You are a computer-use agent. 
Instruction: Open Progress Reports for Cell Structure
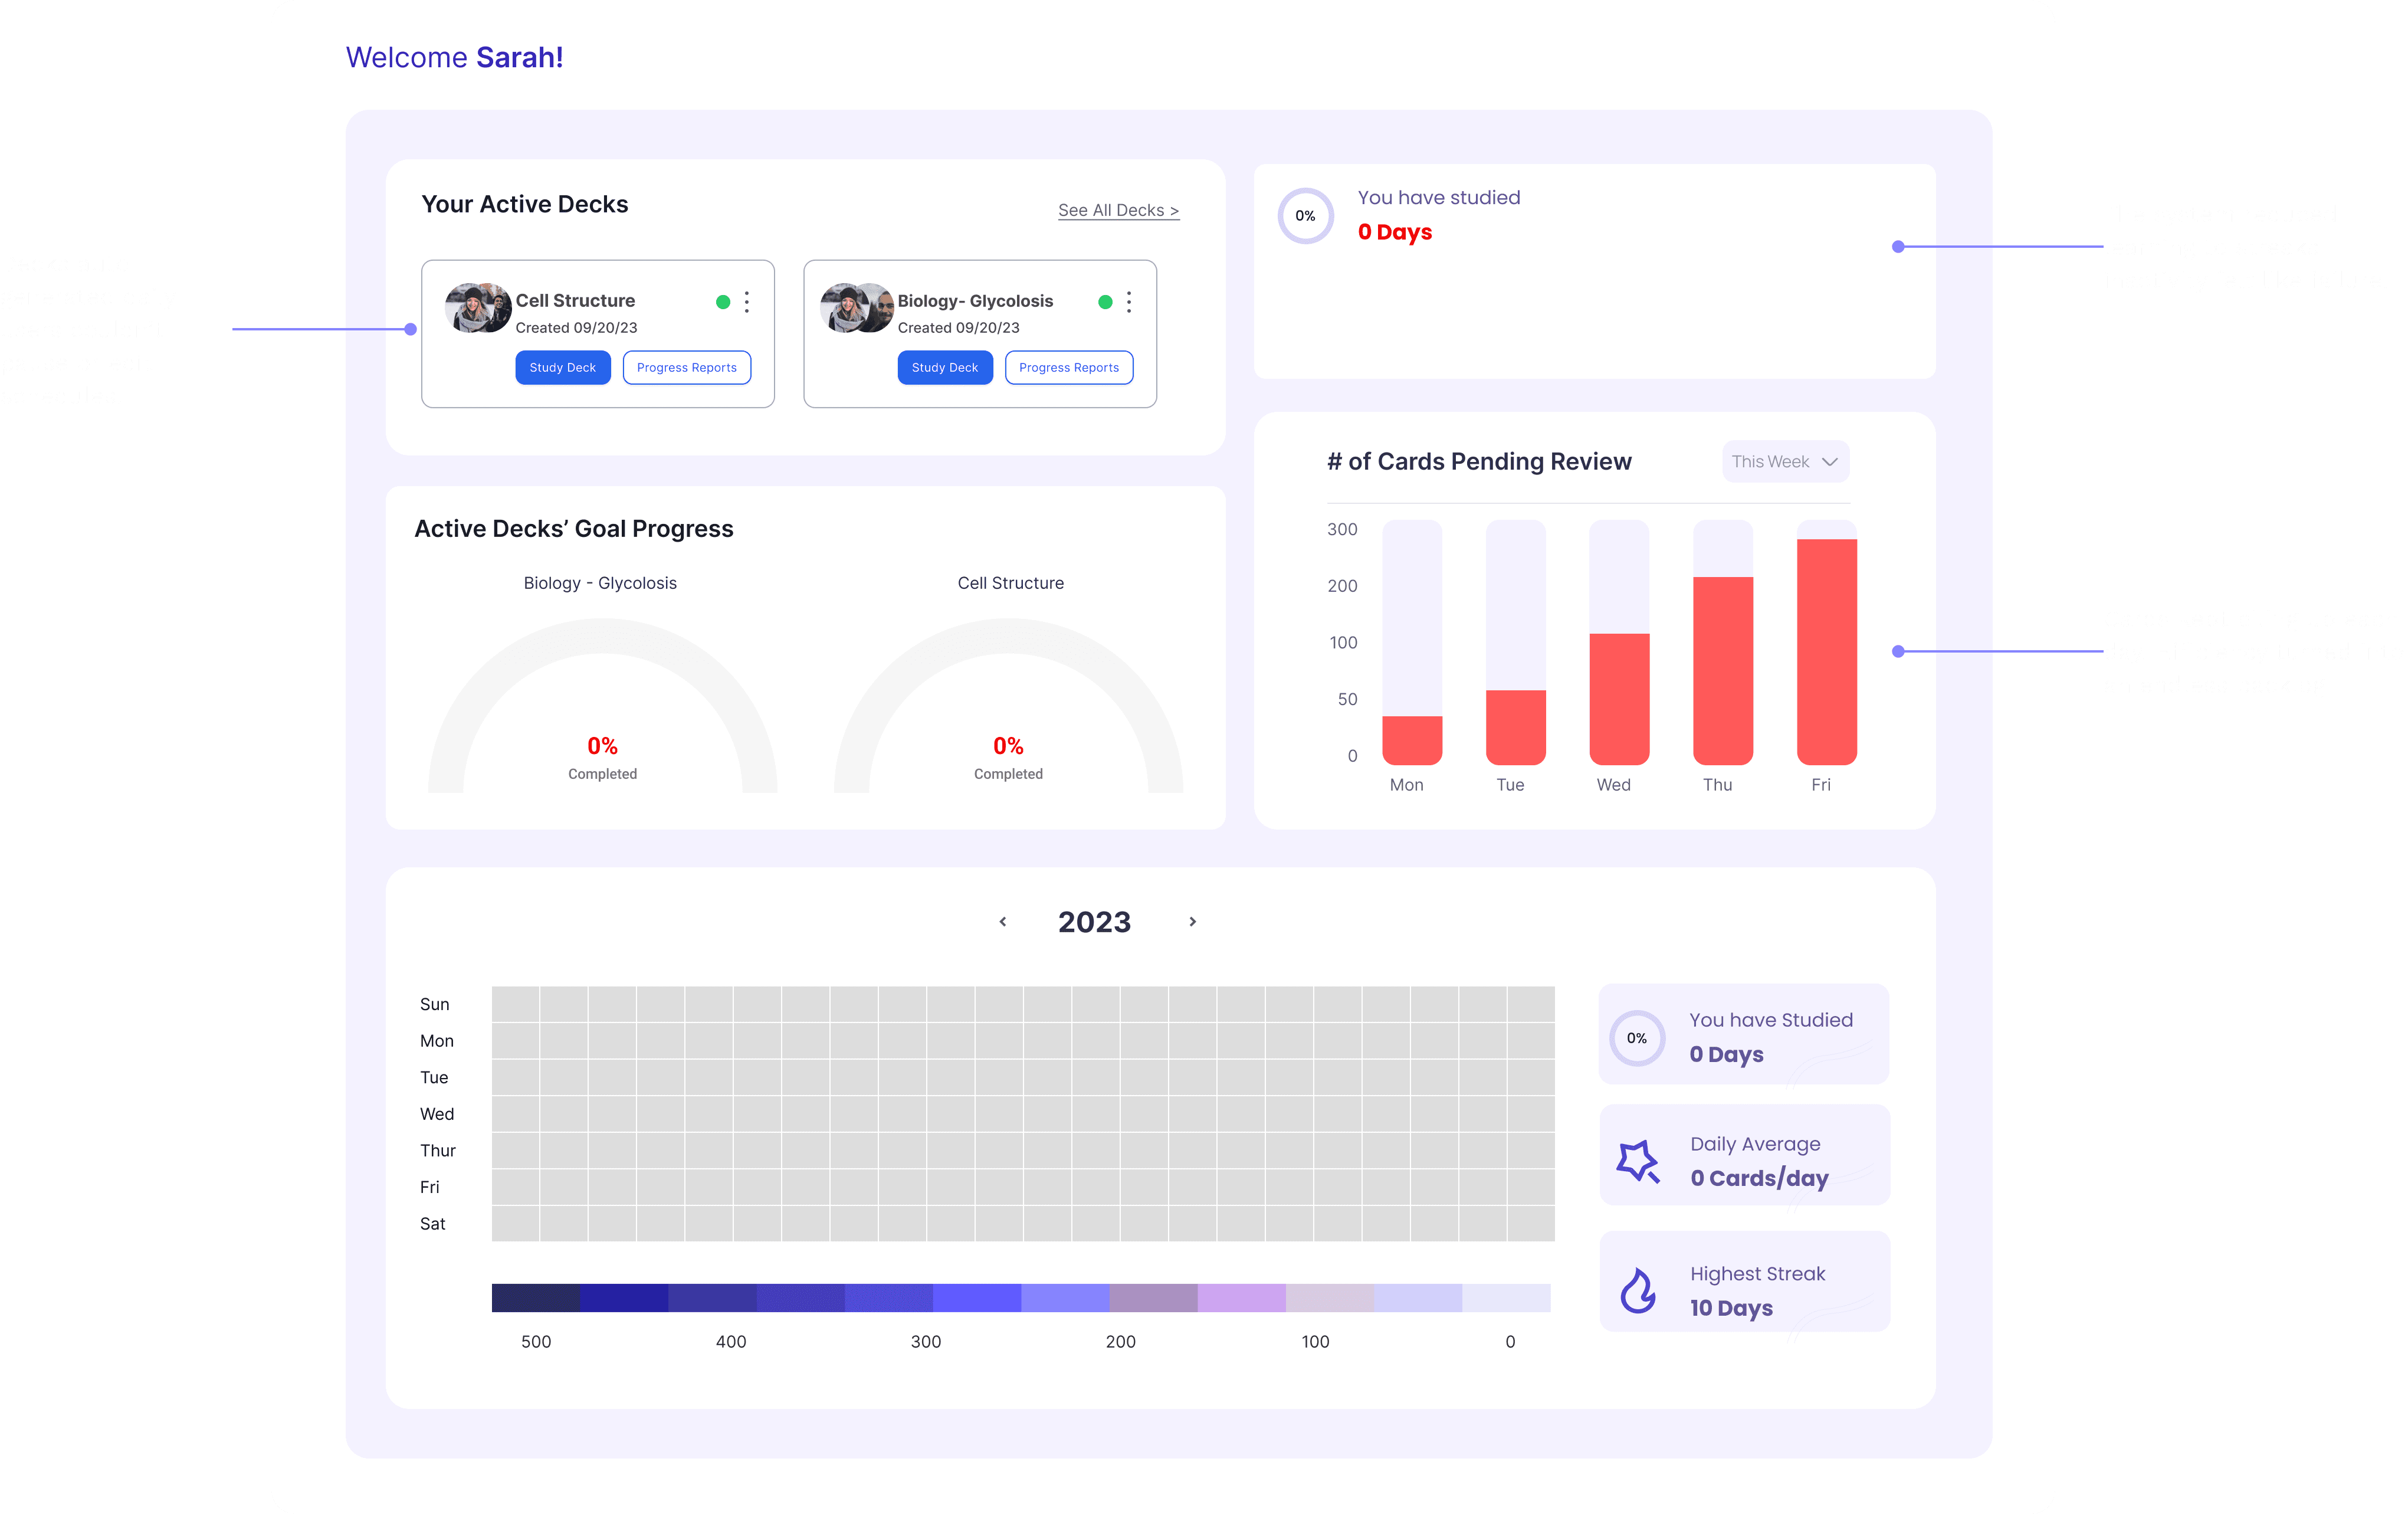coord(686,368)
